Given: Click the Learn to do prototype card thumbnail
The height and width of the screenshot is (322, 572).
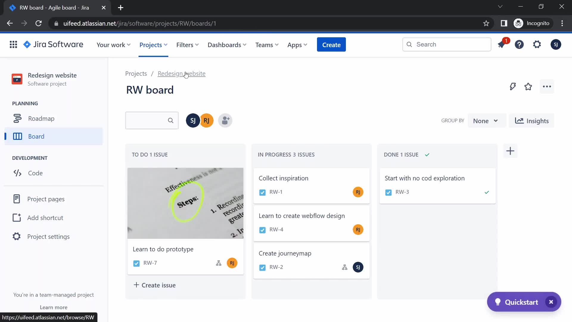Looking at the screenshot, I should click(x=185, y=203).
